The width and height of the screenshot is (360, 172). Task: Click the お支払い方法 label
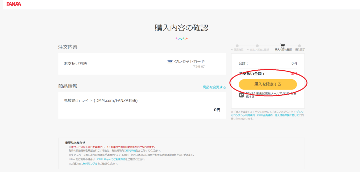point(75,63)
